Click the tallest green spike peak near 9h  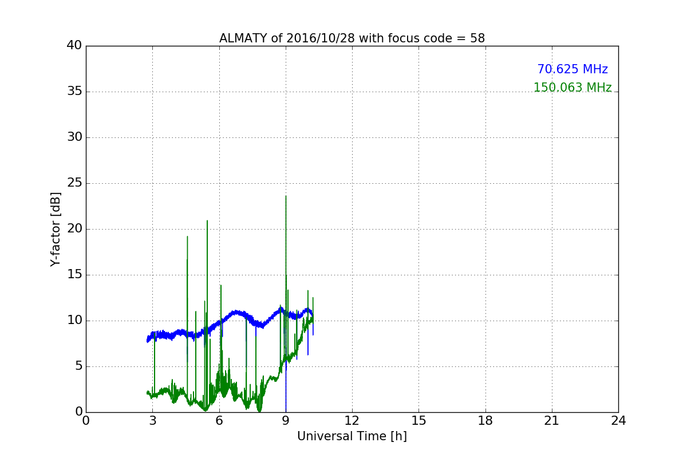point(286,196)
